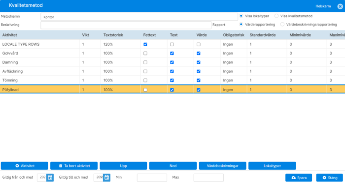Enable Fettext for Golvvård row
The height and width of the screenshot is (184, 345).
point(145,53)
